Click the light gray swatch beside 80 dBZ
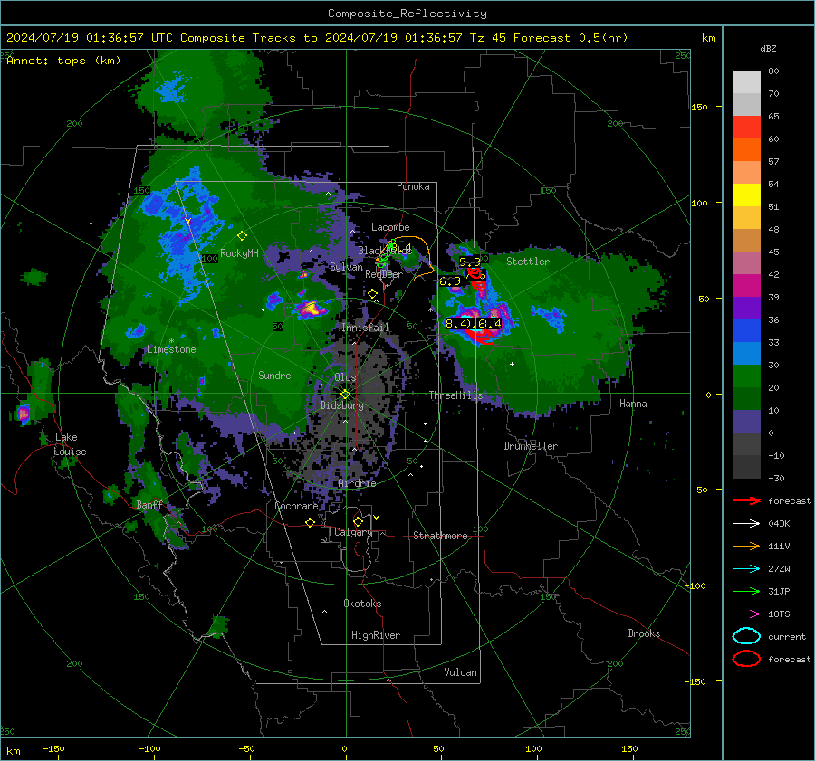 click(746, 82)
